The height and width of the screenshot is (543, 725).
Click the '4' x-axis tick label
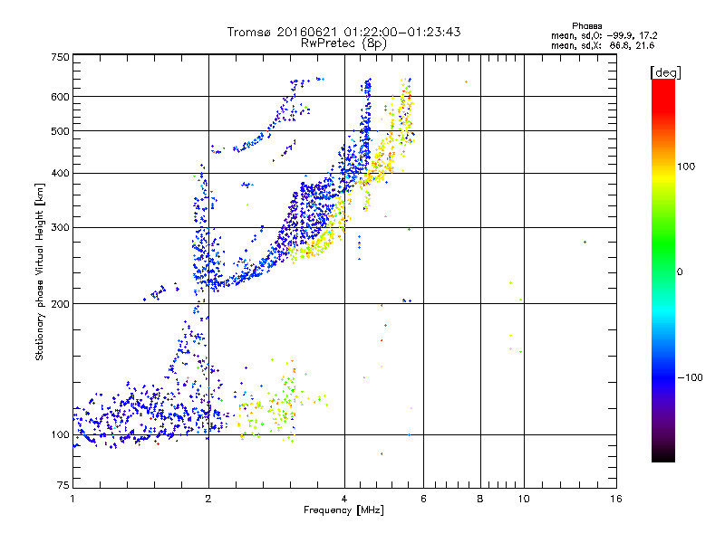(344, 499)
